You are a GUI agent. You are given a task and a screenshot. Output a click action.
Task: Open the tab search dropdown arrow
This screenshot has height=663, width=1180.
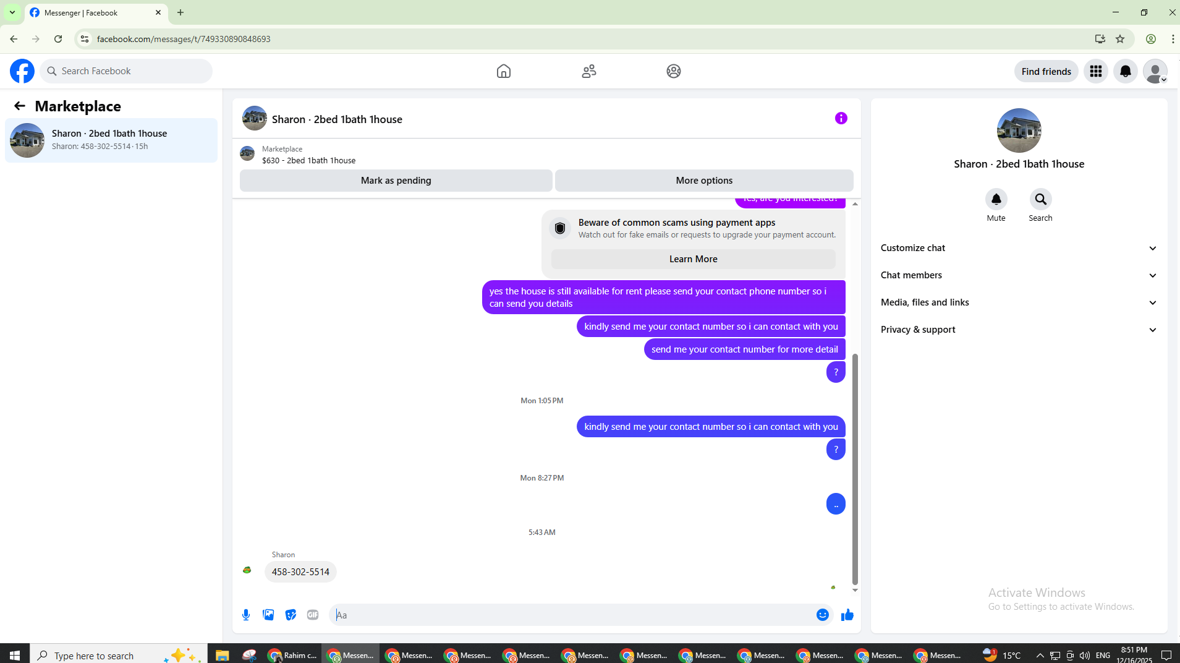click(12, 12)
